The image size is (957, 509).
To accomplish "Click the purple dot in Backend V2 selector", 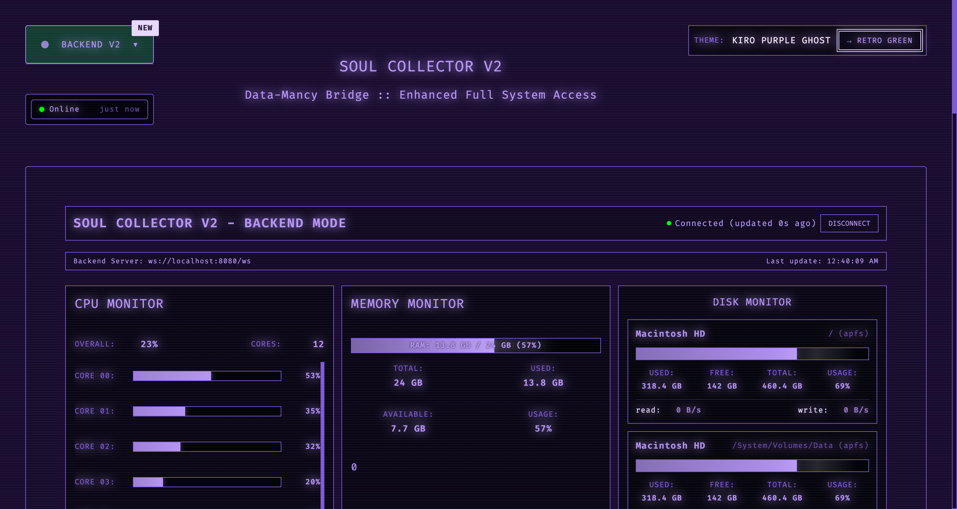I will pyautogui.click(x=45, y=45).
